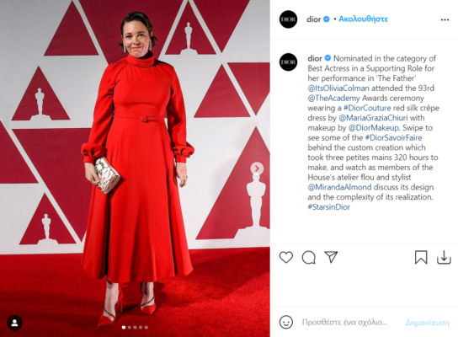458x337 pixels.
Task: Visit the @MariaGraziaChiuri profile
Action: click(373, 118)
